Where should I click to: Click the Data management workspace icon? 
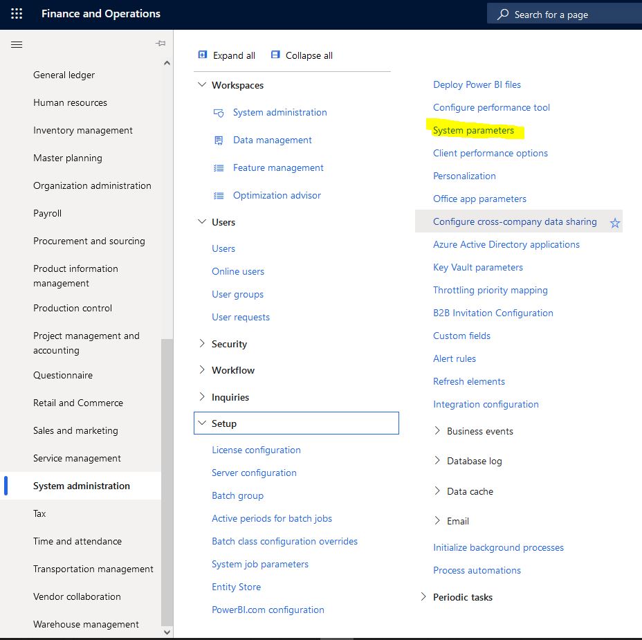[219, 140]
